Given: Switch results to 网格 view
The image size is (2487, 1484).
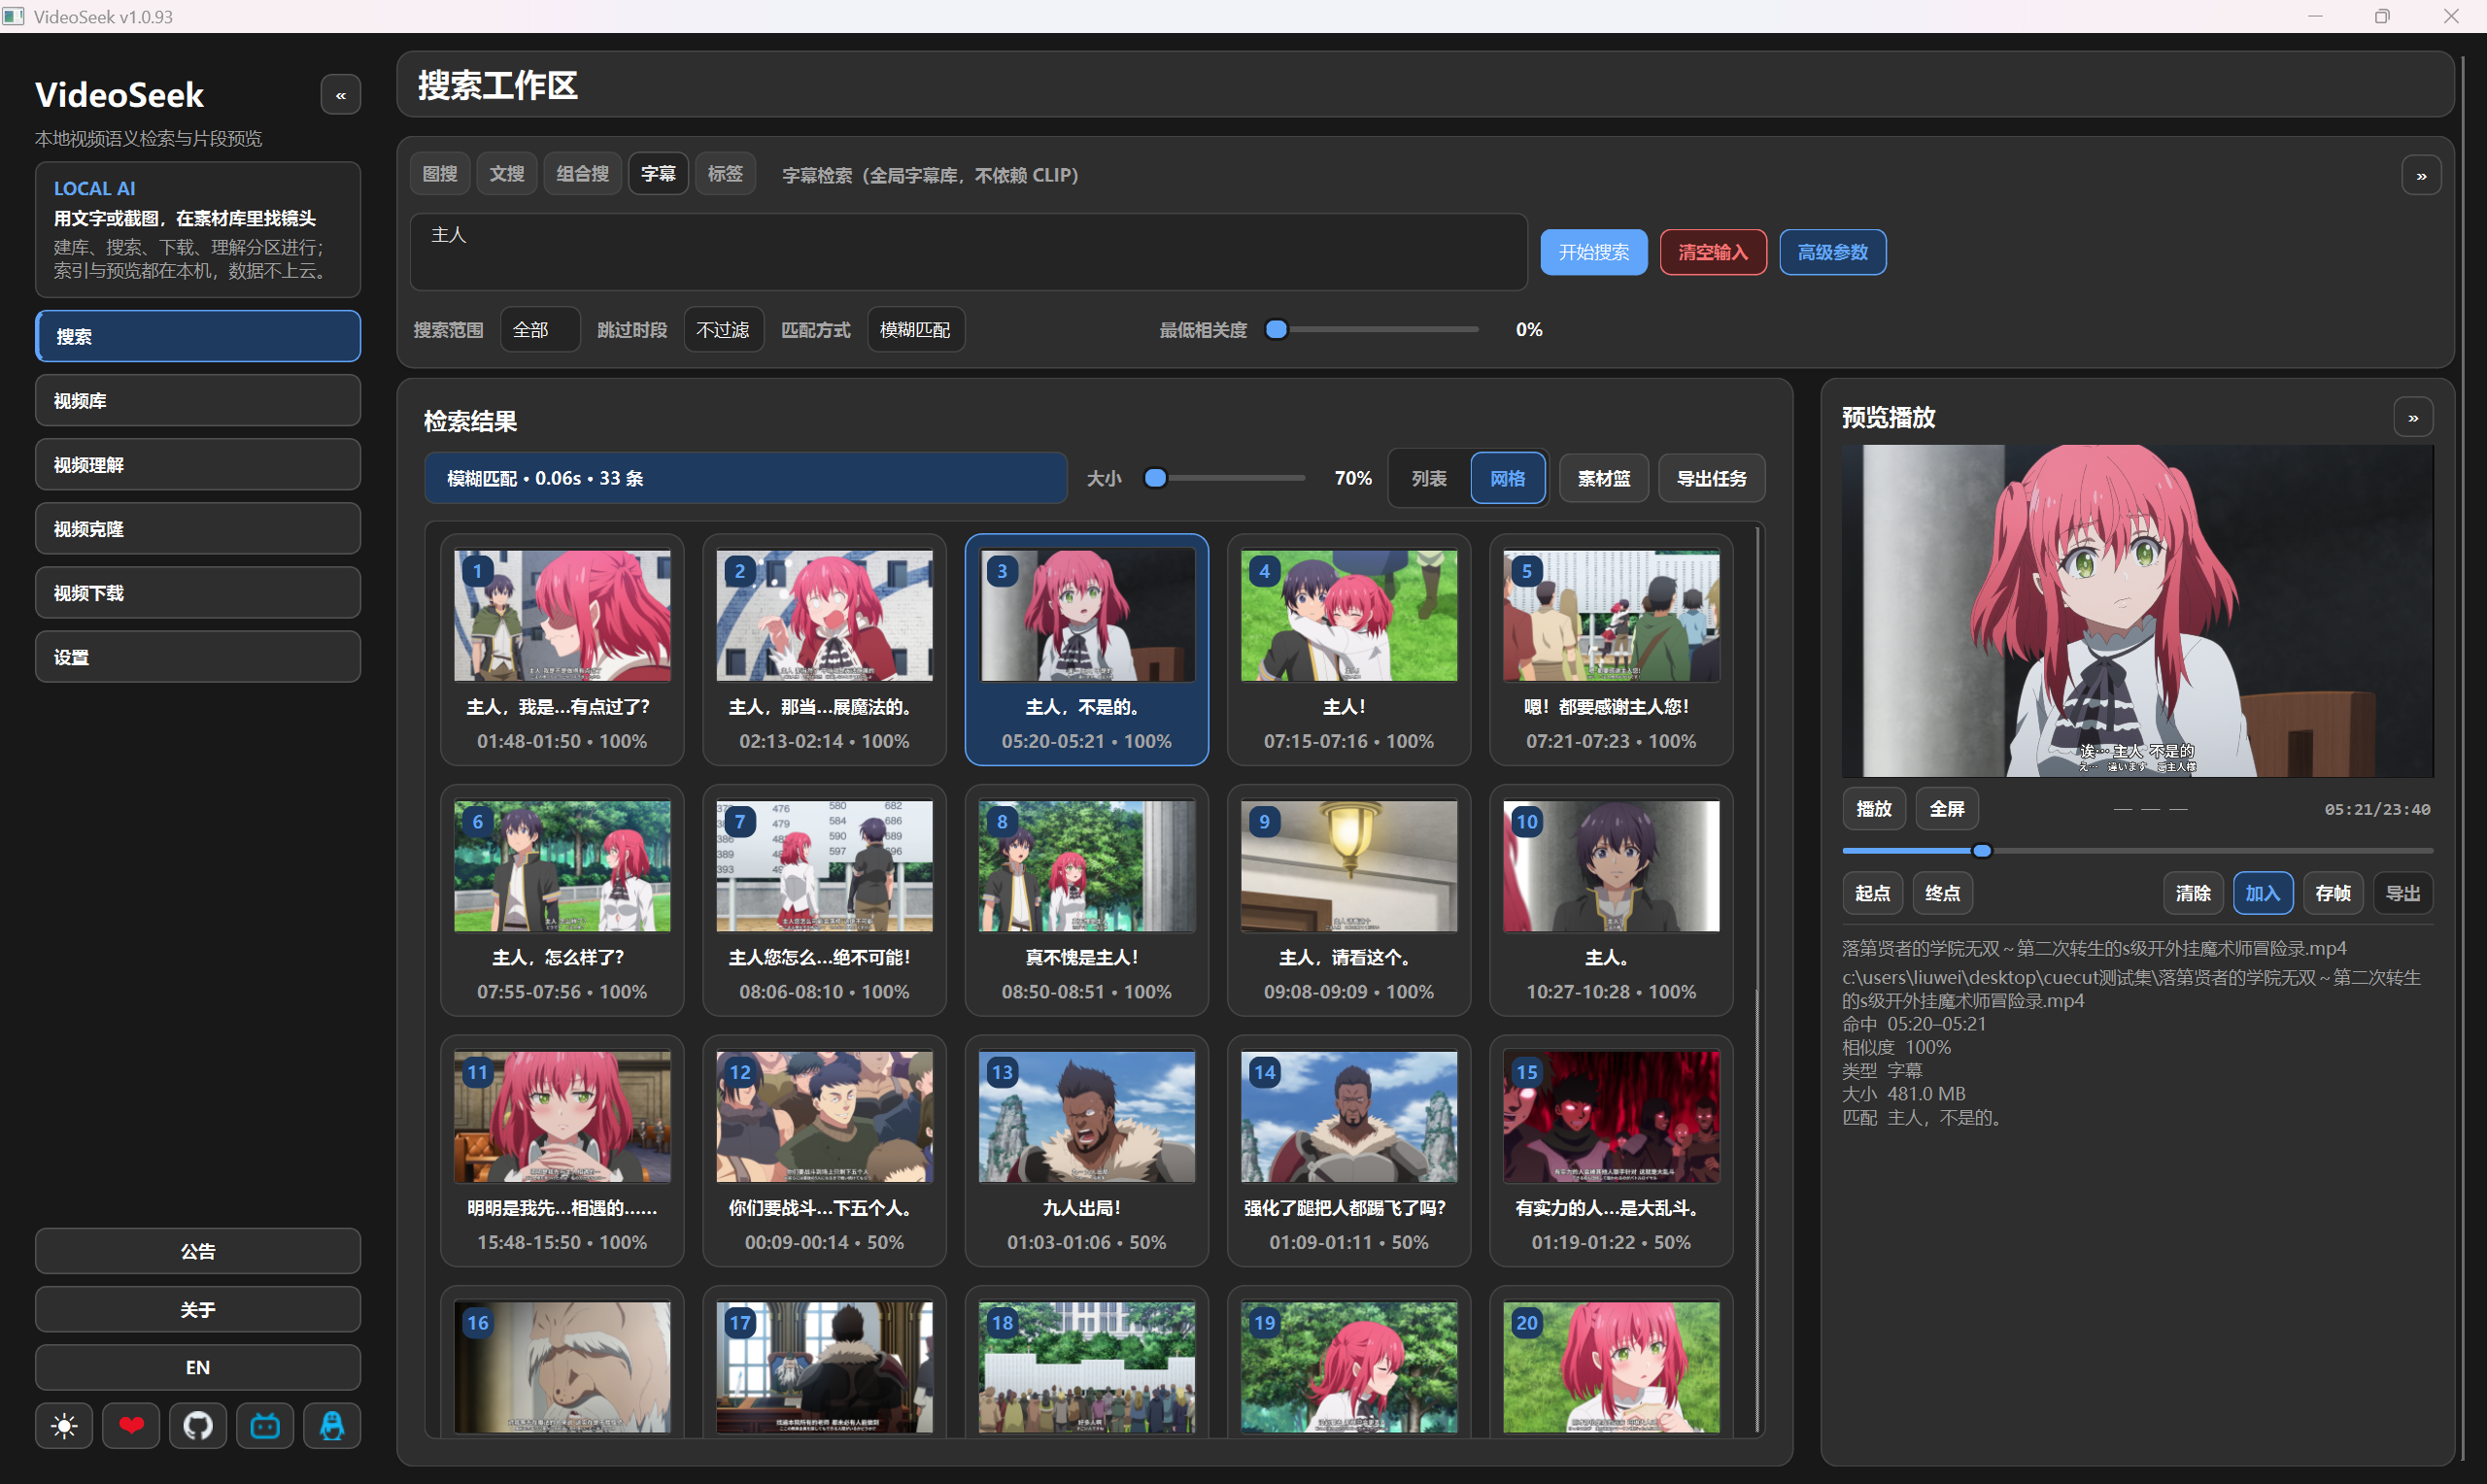Looking at the screenshot, I should pyautogui.click(x=1508, y=479).
